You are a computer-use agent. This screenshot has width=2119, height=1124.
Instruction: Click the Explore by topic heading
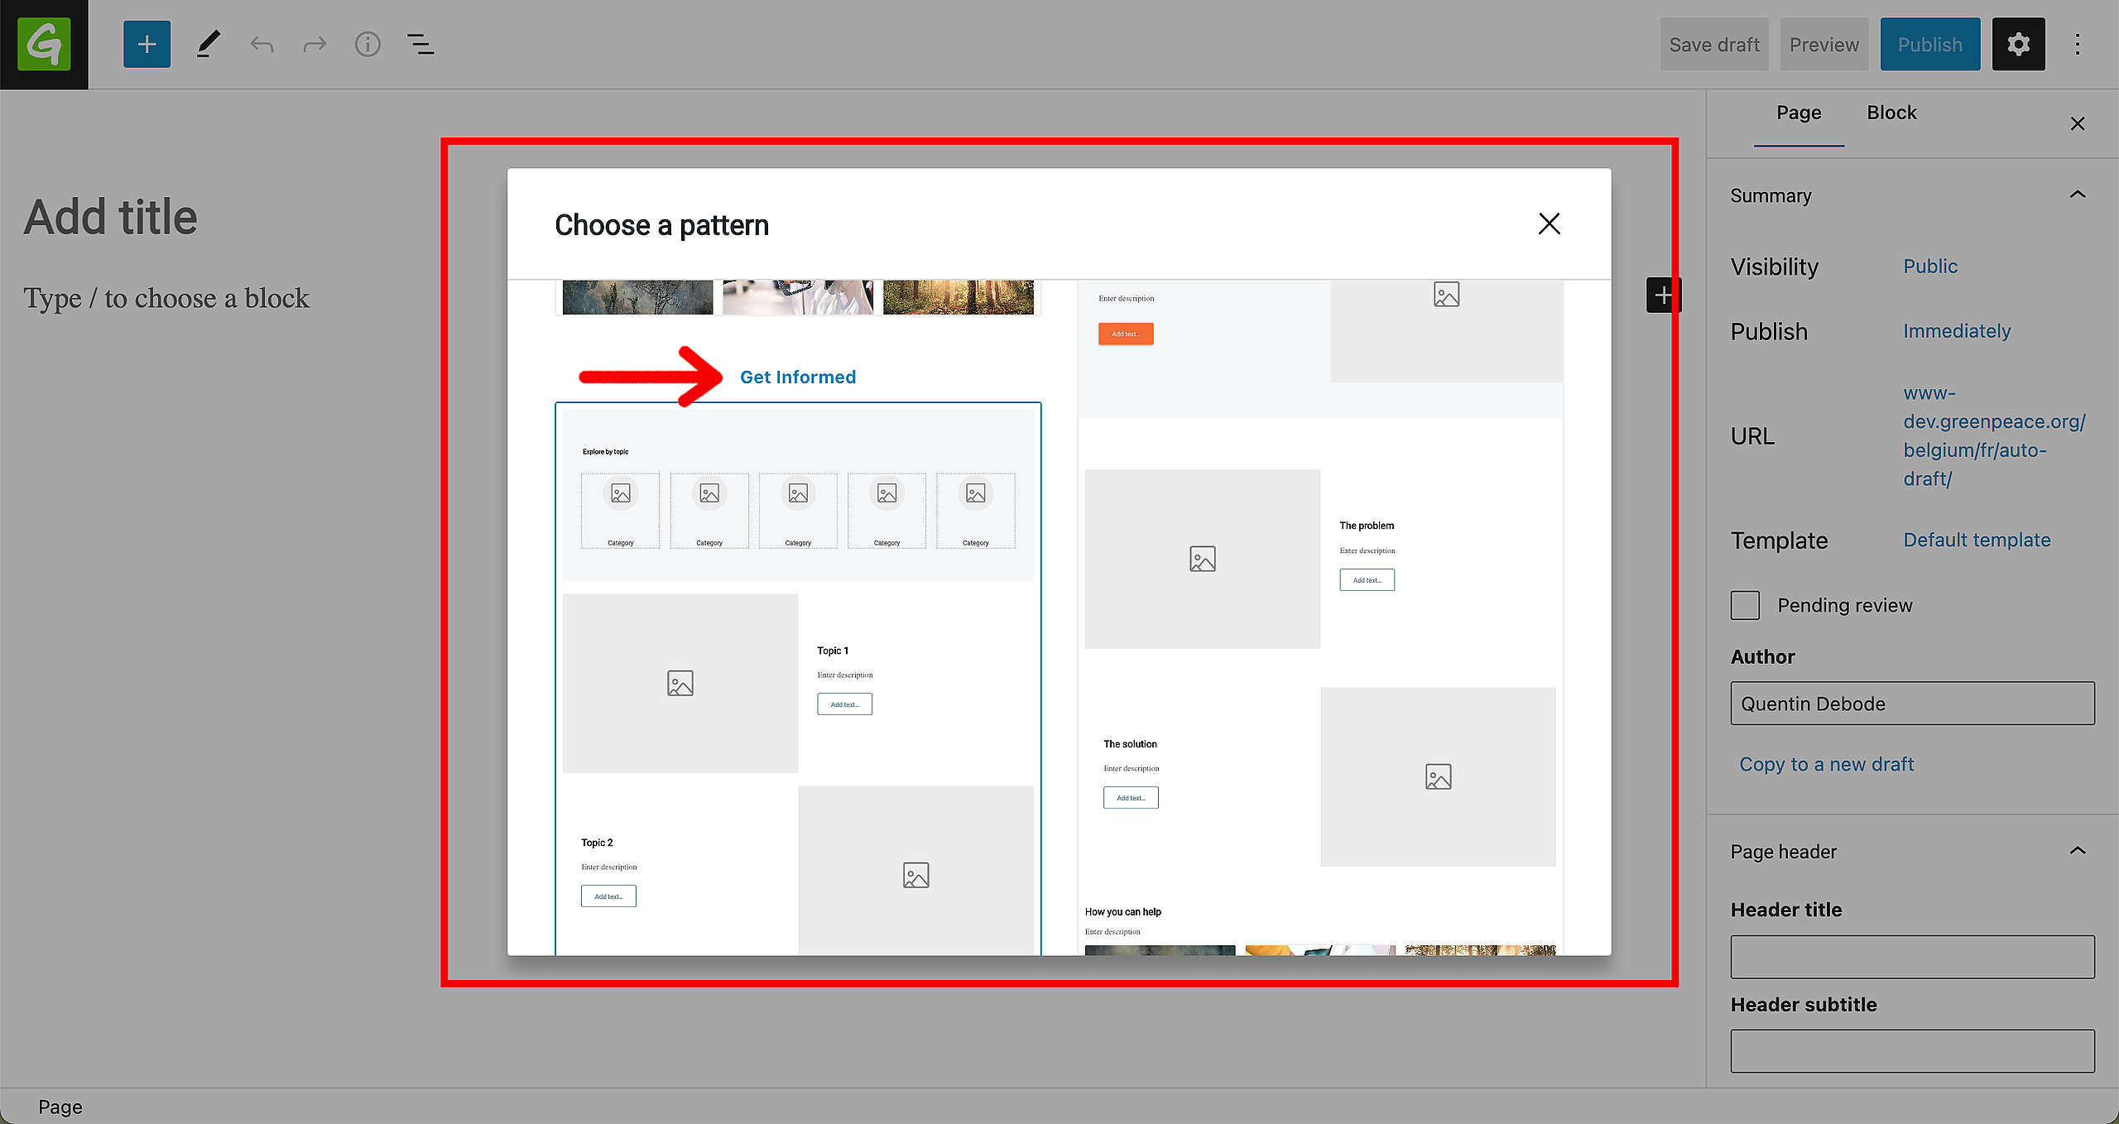tap(605, 452)
